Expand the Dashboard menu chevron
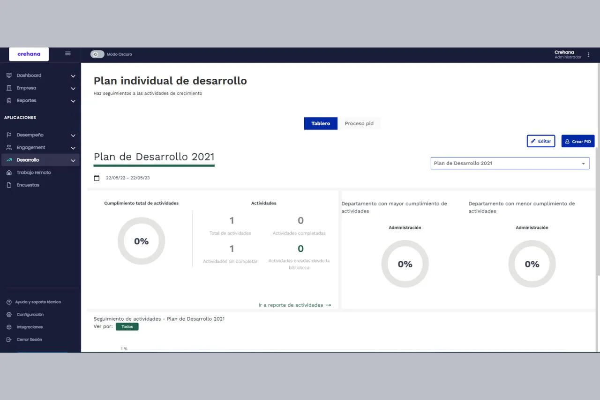 point(73,75)
